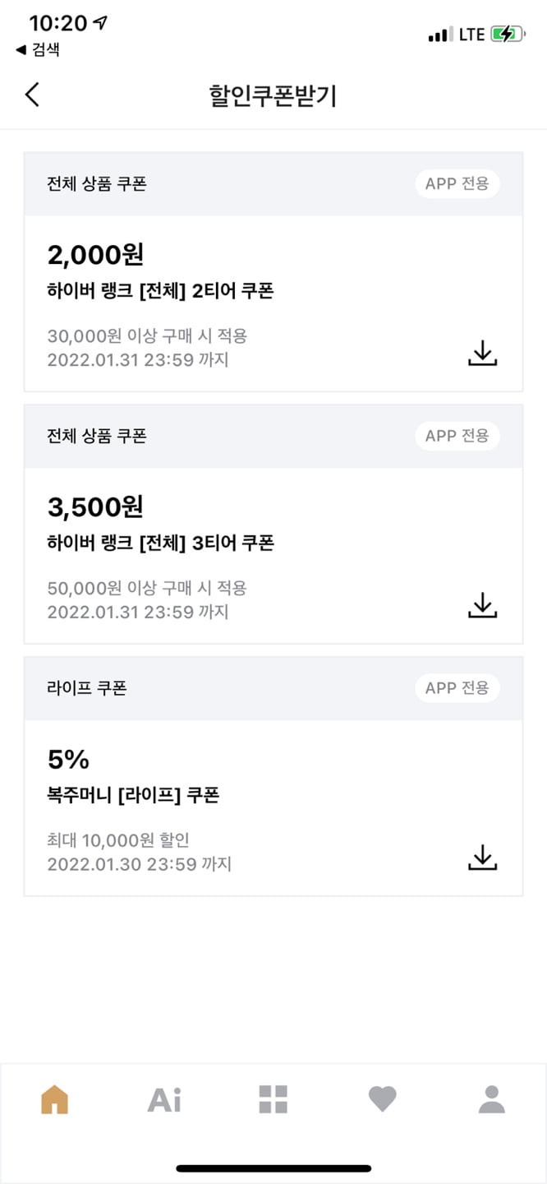Tap the 3,500원 discount amount
547x1184 pixels.
tap(95, 506)
